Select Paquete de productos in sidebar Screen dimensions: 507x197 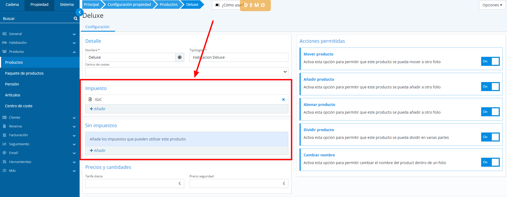(x=24, y=73)
